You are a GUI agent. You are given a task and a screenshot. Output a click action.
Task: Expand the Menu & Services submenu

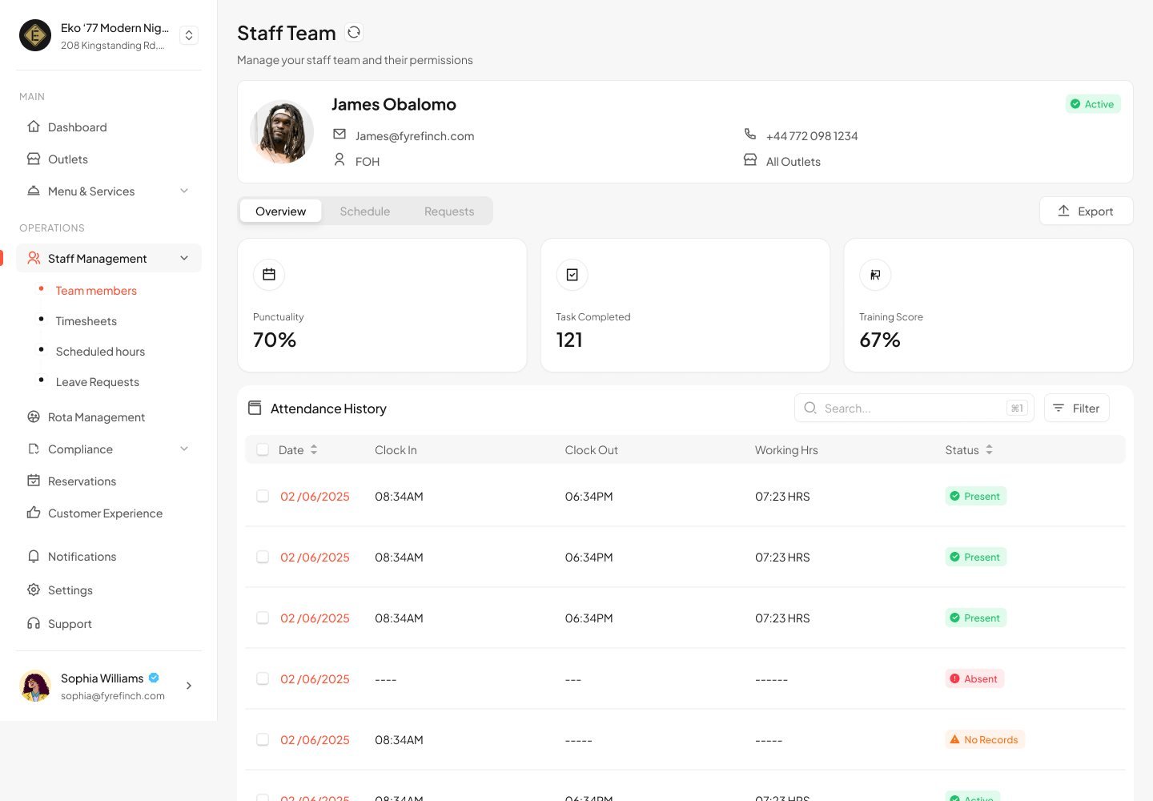pos(184,191)
